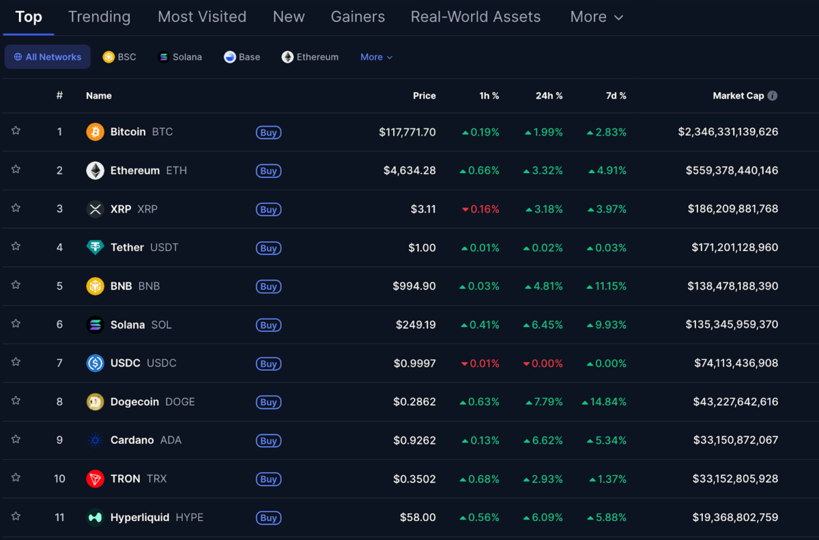The height and width of the screenshot is (540, 819).
Task: Toggle watchlist star for Tether
Action: 16,246
